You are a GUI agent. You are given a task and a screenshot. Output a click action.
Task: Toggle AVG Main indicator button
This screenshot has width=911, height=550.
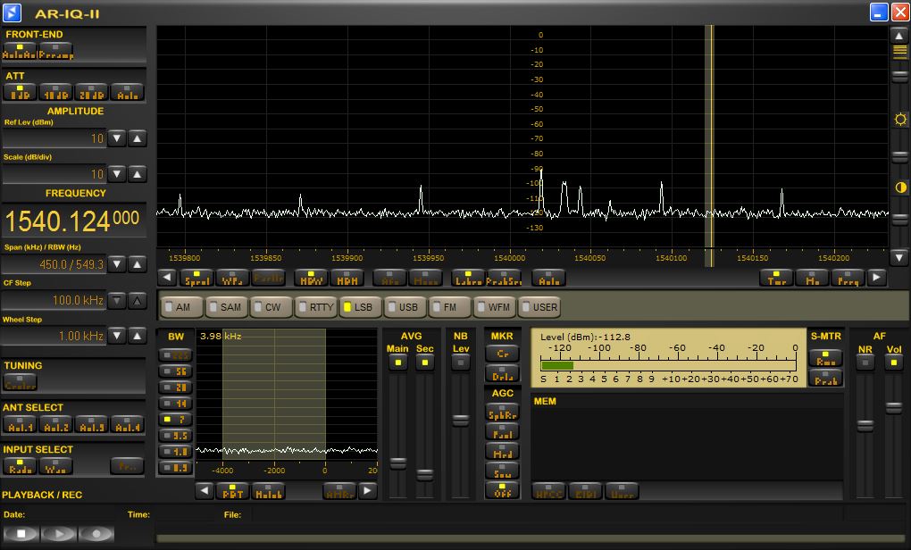pos(398,362)
